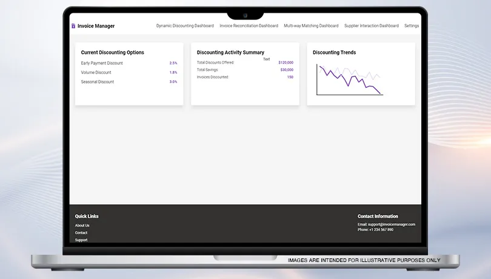
Task: Open the Support link in the footer
Action: point(81,240)
